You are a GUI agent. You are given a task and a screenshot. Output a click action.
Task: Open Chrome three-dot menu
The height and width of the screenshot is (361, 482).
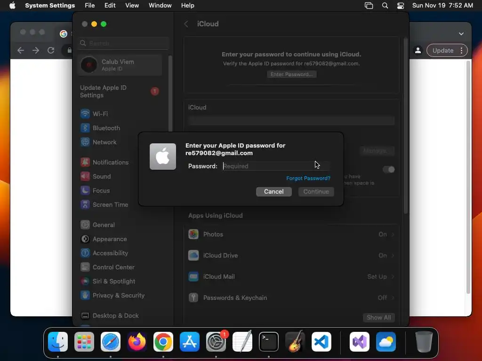click(x=461, y=50)
